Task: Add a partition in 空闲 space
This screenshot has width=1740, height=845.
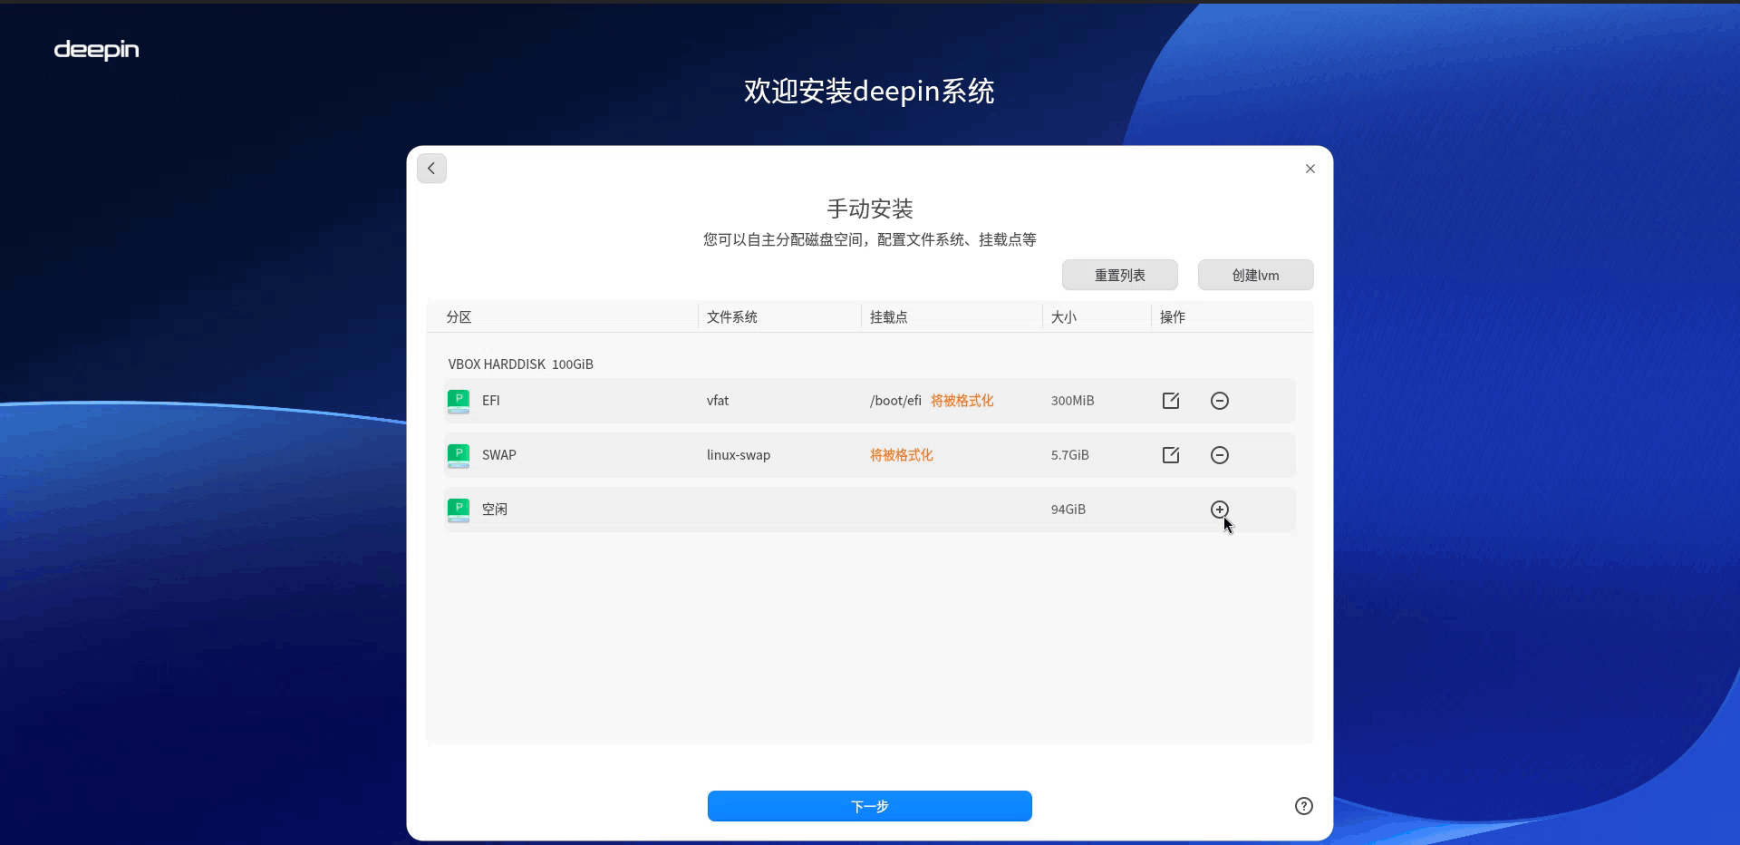Action: click(x=1220, y=510)
